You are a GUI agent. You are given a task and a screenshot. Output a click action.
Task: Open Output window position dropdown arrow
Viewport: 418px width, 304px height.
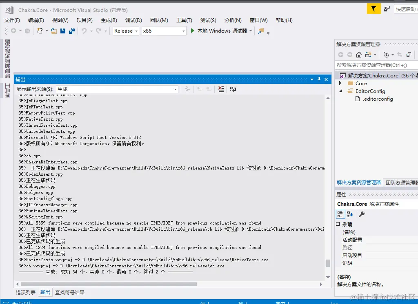click(x=311, y=79)
